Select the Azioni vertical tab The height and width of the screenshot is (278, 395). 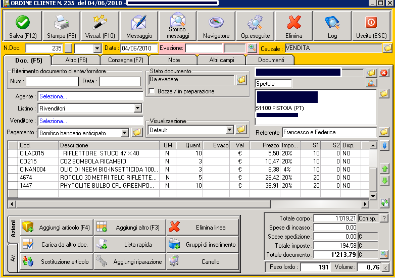(x=13, y=229)
